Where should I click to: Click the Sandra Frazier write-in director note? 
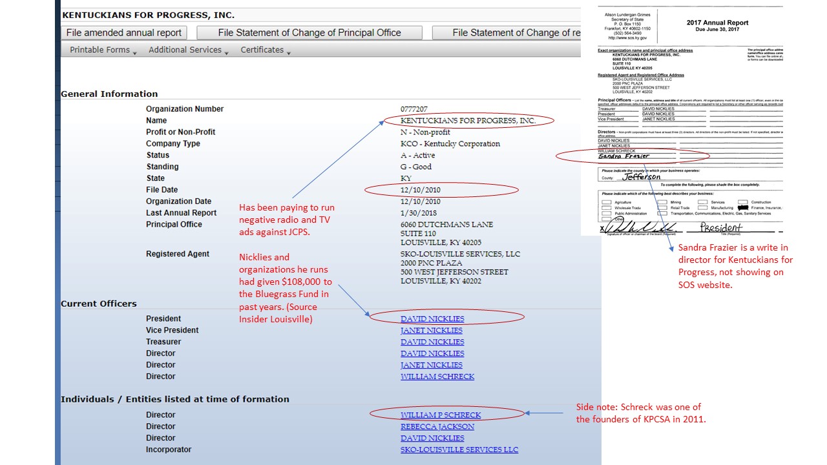735,266
